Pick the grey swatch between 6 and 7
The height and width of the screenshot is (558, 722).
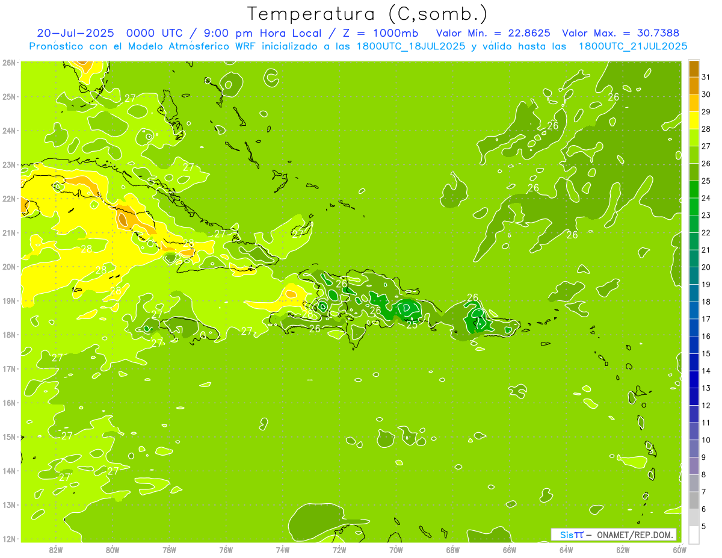pos(694,500)
